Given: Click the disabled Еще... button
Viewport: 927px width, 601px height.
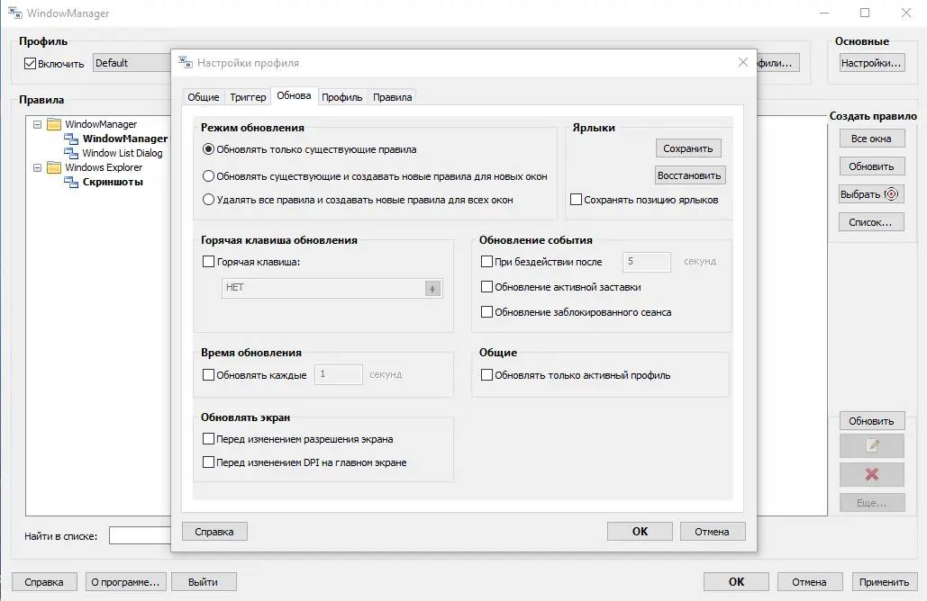Looking at the screenshot, I should coord(871,503).
